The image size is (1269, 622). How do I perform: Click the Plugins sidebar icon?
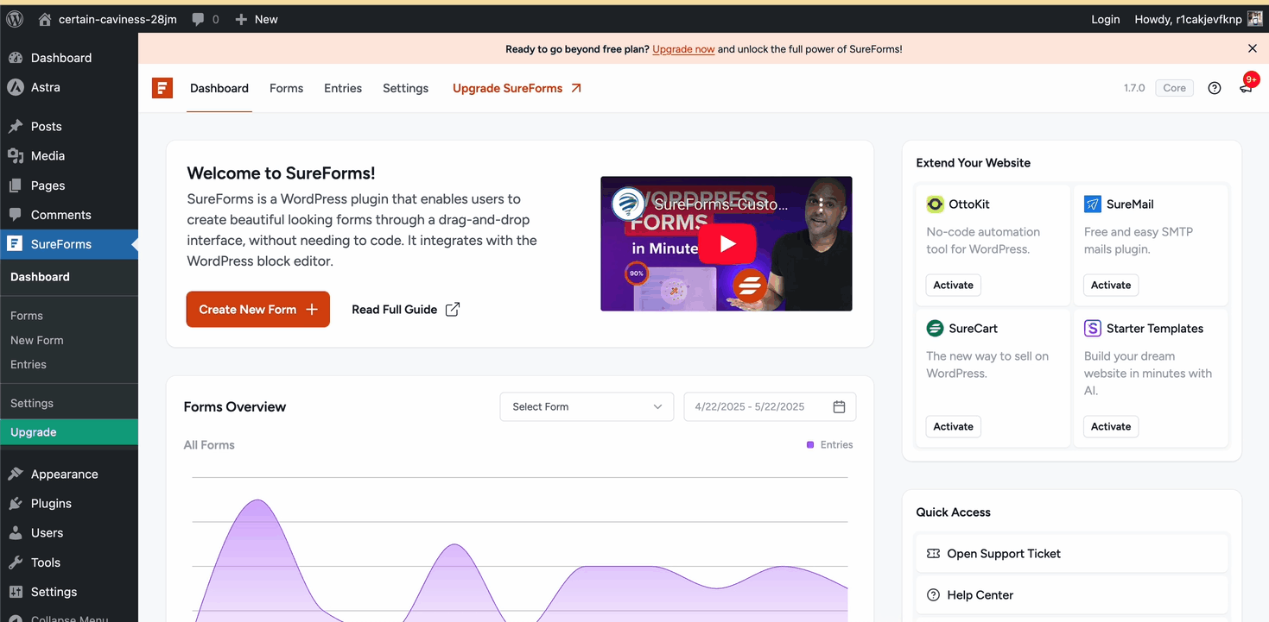[x=15, y=503]
